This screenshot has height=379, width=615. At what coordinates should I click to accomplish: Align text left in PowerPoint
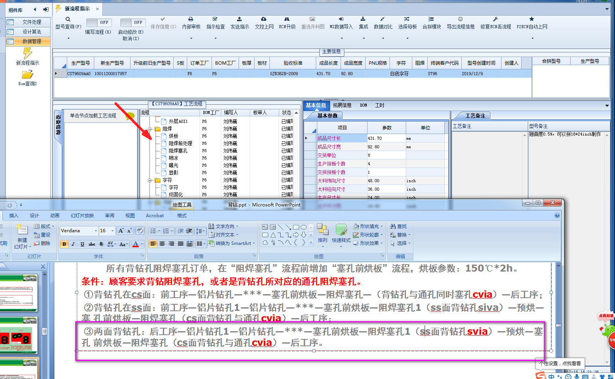153,243
